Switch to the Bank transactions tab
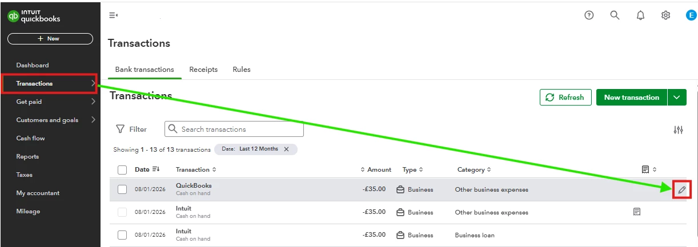Image resolution: width=698 pixels, height=247 pixels. point(145,70)
